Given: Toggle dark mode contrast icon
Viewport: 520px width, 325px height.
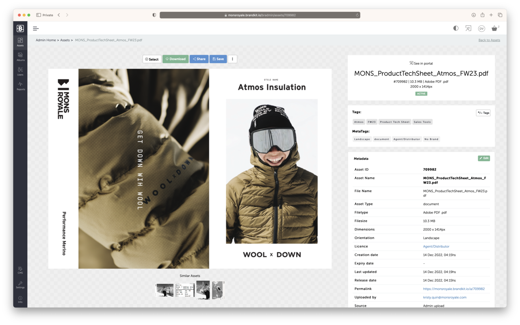Looking at the screenshot, I should (456, 28).
